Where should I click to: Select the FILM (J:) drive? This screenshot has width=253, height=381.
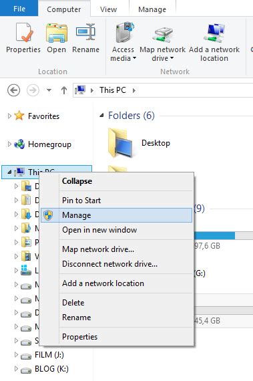pos(49,355)
